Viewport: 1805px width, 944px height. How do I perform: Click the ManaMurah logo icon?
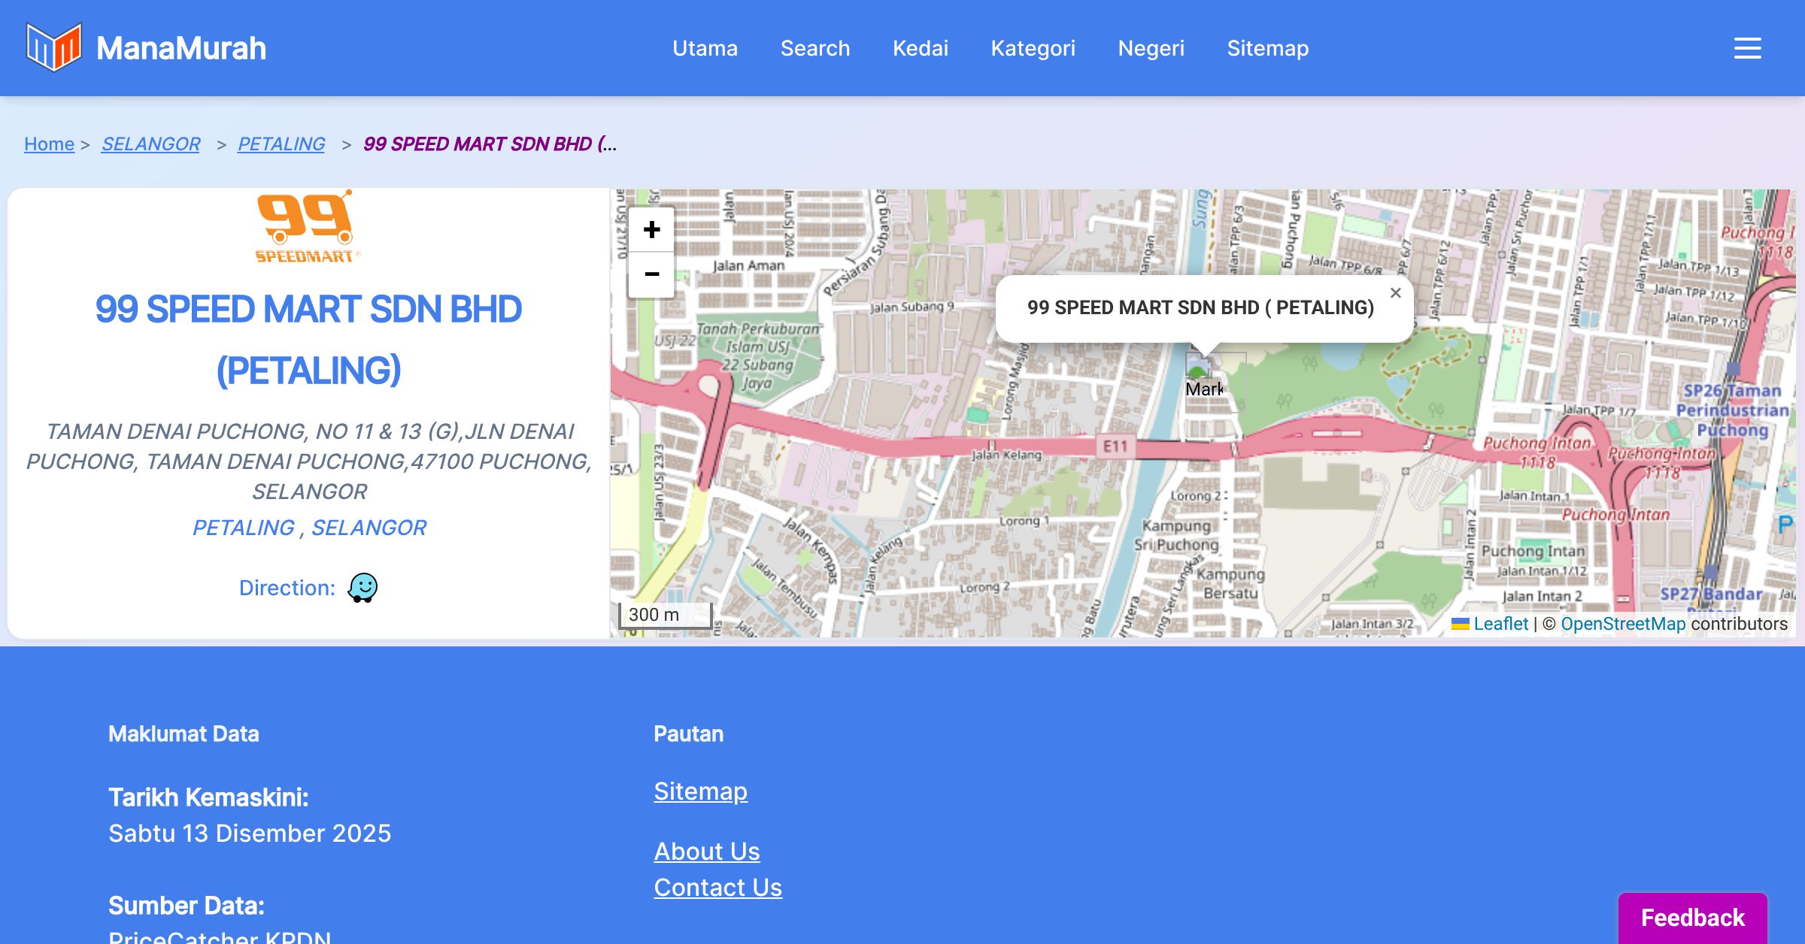coord(53,47)
